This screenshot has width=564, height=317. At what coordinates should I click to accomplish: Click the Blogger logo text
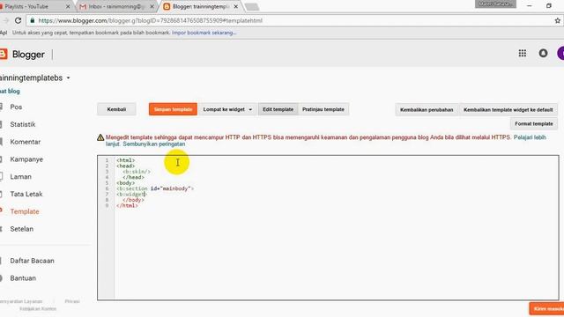pyautogui.click(x=28, y=55)
